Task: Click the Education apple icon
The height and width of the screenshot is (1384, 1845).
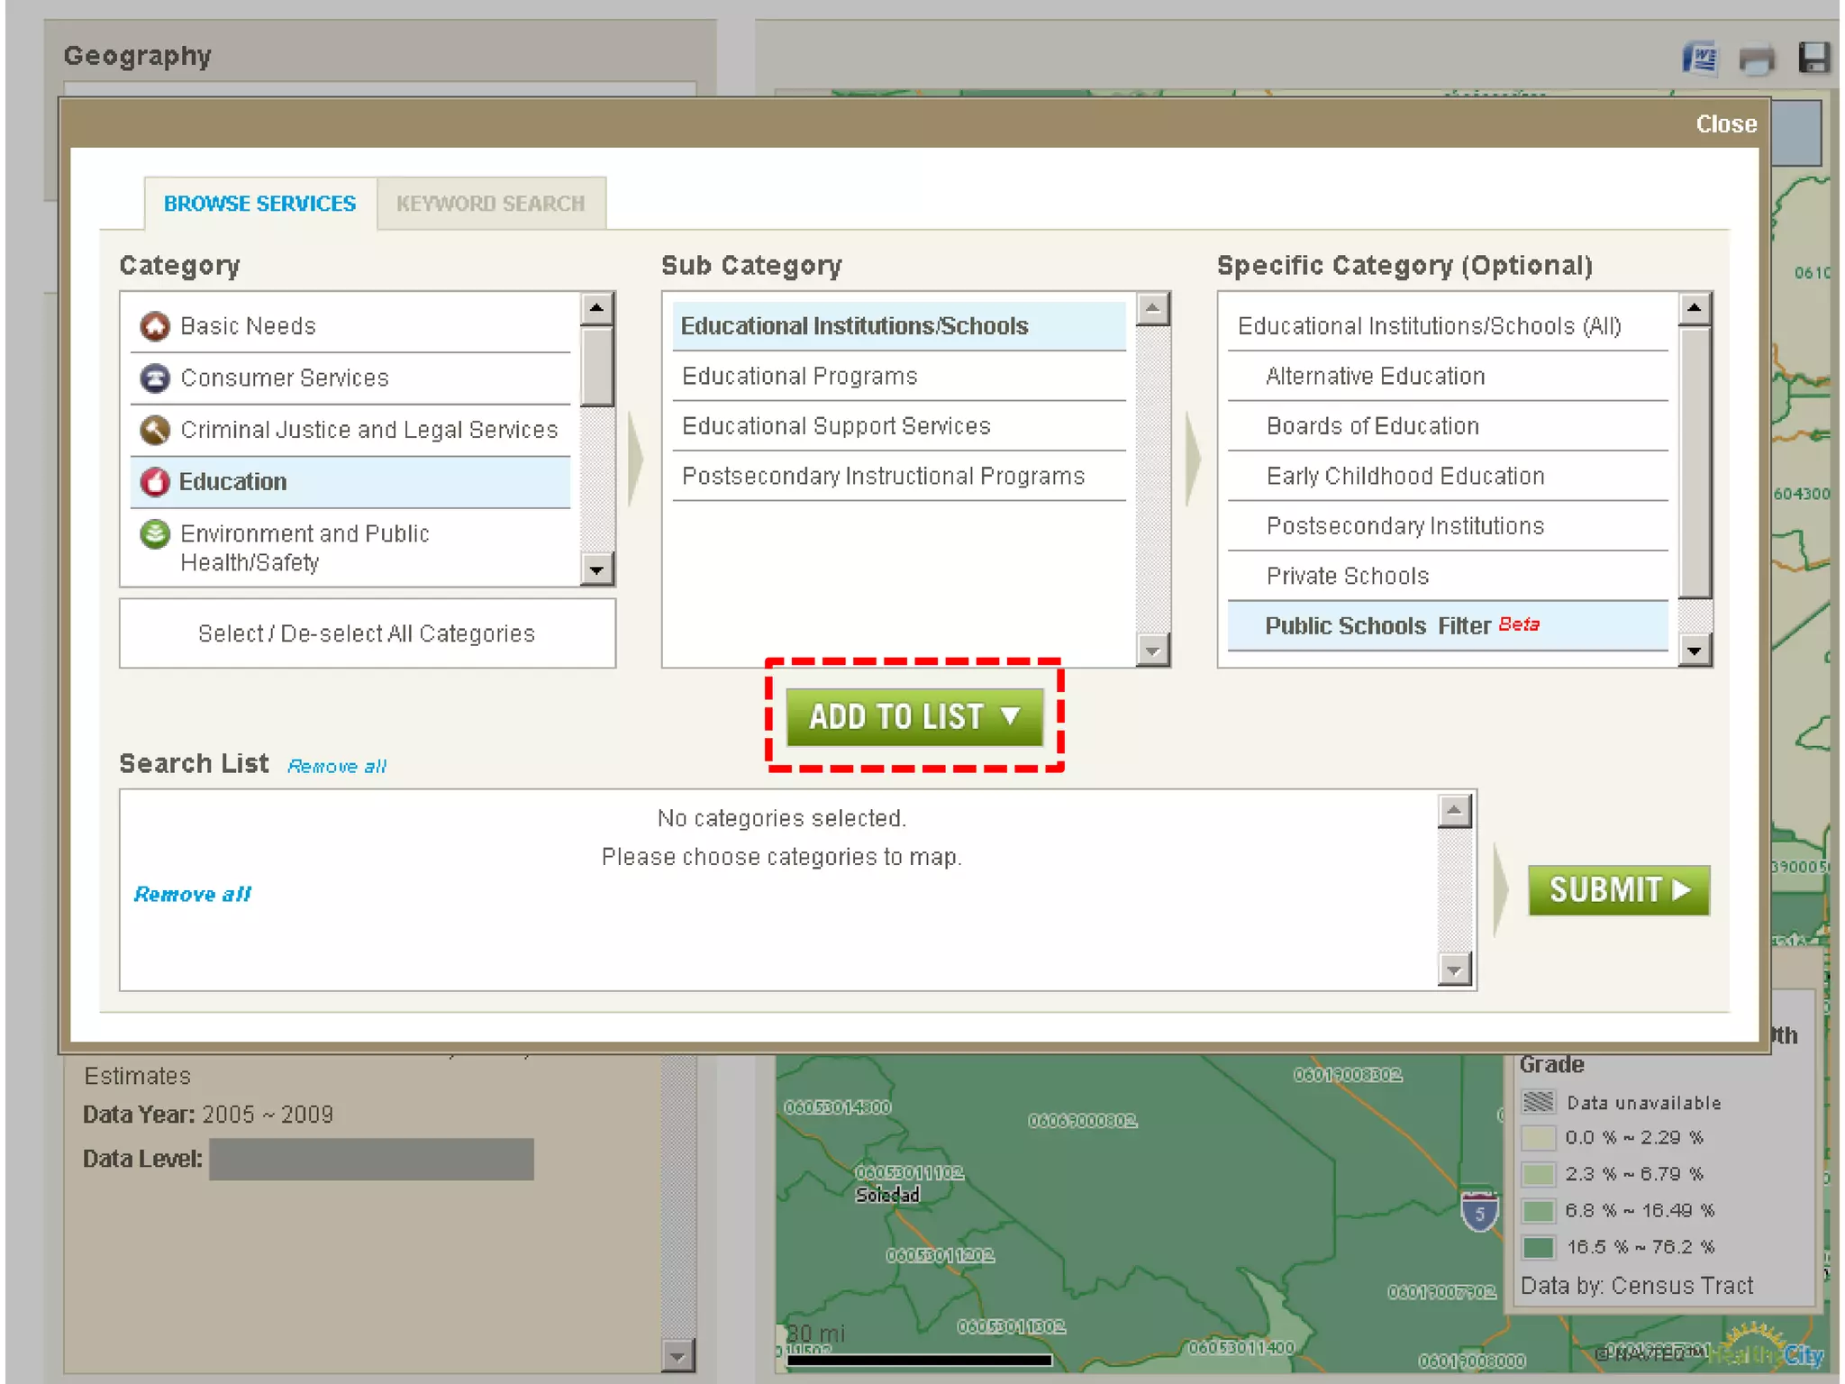Action: pyautogui.click(x=155, y=482)
